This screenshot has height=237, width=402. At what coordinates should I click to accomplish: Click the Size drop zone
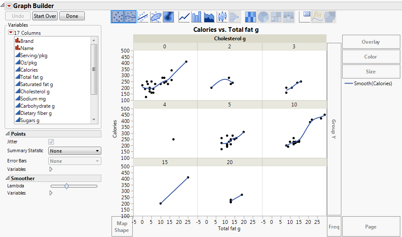tap(371, 72)
